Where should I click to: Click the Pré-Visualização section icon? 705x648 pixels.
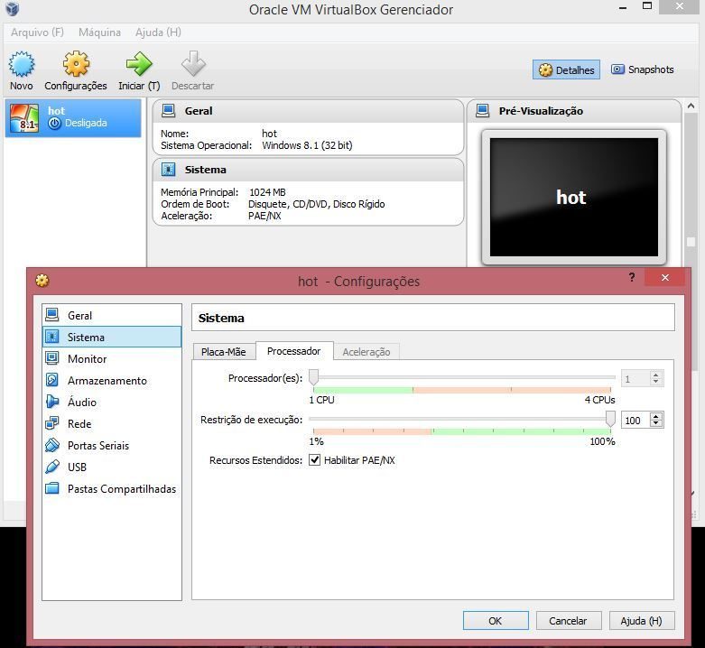pyautogui.click(x=482, y=110)
